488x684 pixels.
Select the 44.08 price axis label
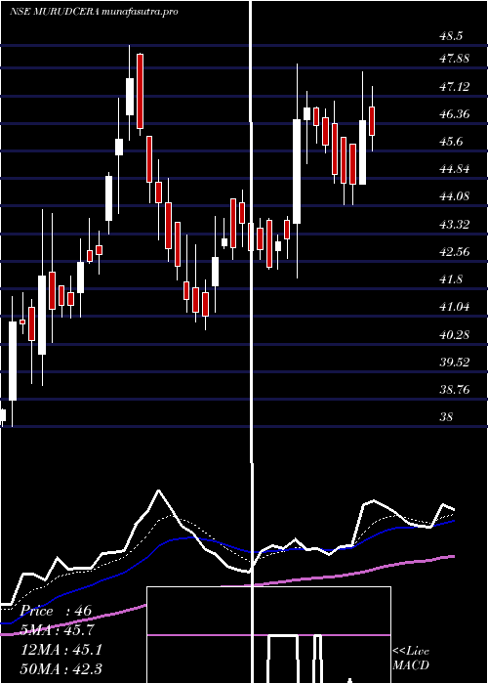[x=455, y=196]
